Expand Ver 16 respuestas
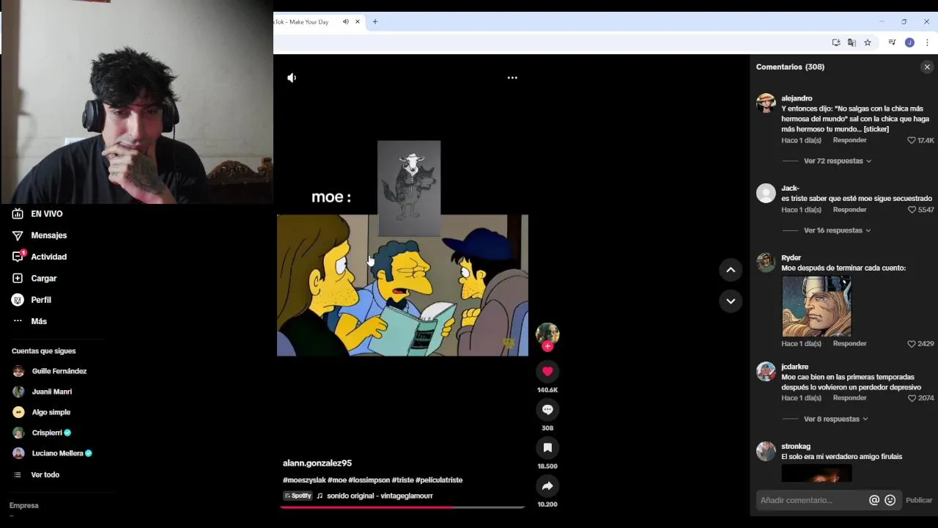938x528 pixels. pos(837,230)
